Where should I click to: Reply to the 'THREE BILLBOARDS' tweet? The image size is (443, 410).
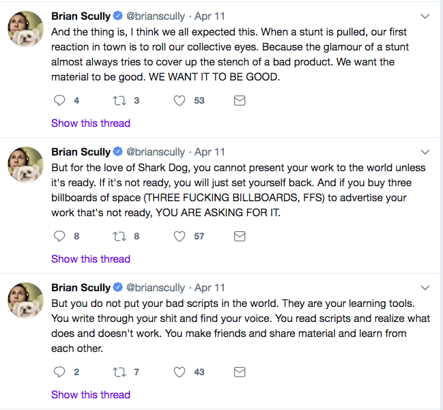coord(59,236)
